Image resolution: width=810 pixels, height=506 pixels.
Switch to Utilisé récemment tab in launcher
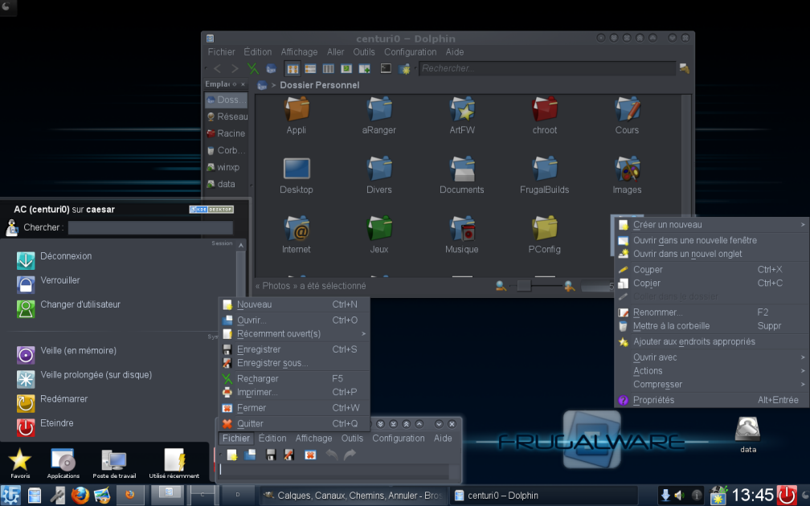pos(174,463)
